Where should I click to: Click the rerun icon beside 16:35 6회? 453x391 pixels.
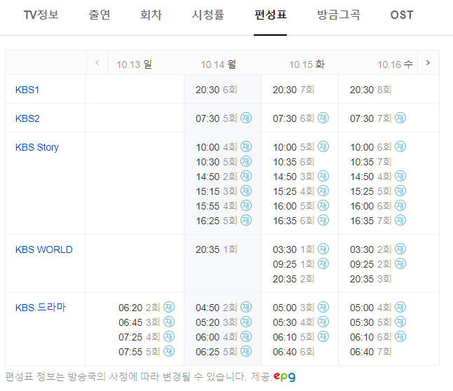(323, 220)
